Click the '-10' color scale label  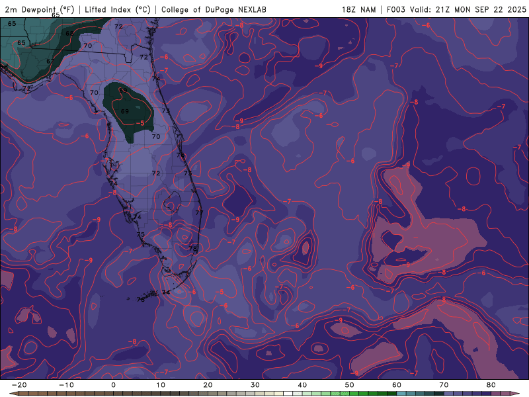coord(66,385)
